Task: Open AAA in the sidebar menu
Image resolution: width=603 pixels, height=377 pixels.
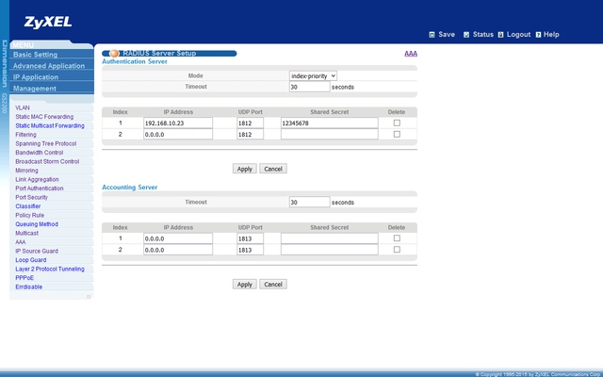Action: (x=21, y=242)
